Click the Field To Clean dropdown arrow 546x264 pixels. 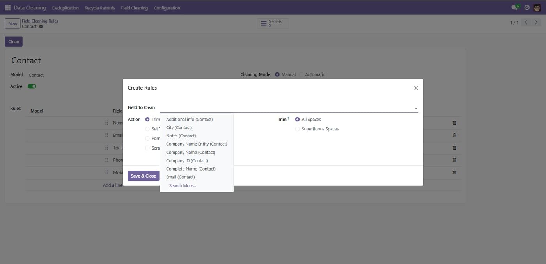(x=416, y=108)
